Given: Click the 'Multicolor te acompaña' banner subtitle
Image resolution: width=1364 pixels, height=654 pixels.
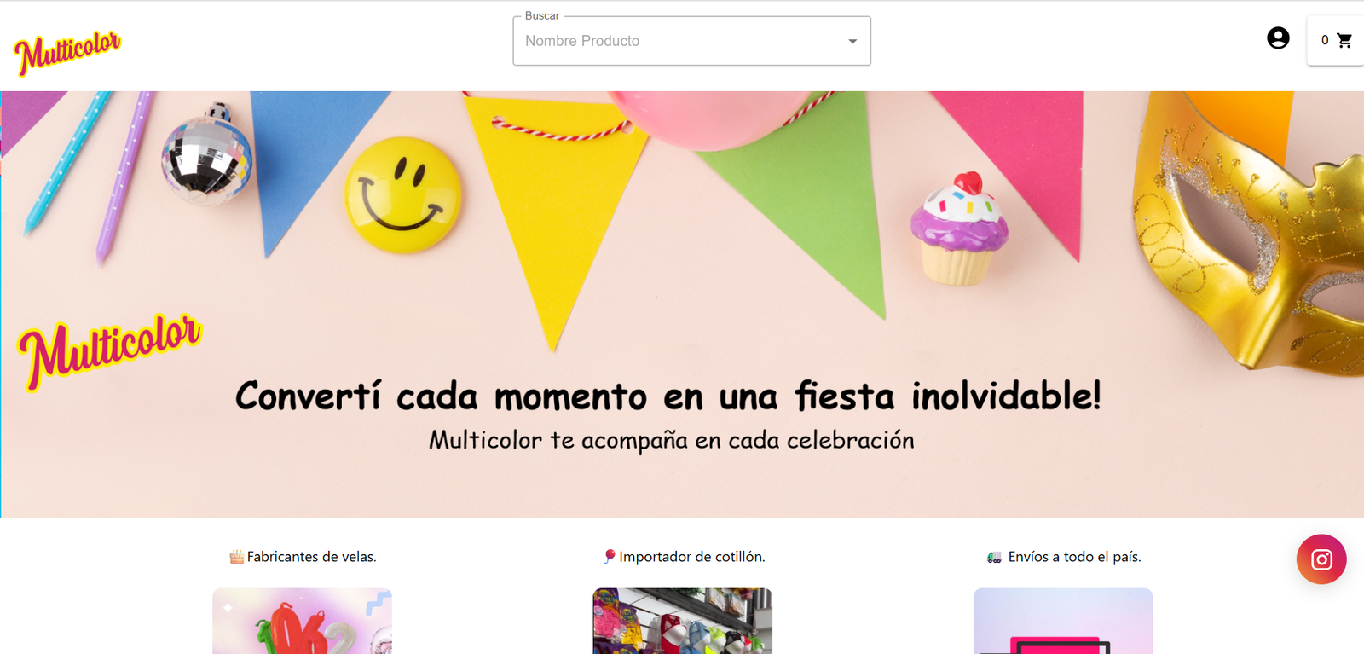Looking at the screenshot, I should (x=671, y=440).
